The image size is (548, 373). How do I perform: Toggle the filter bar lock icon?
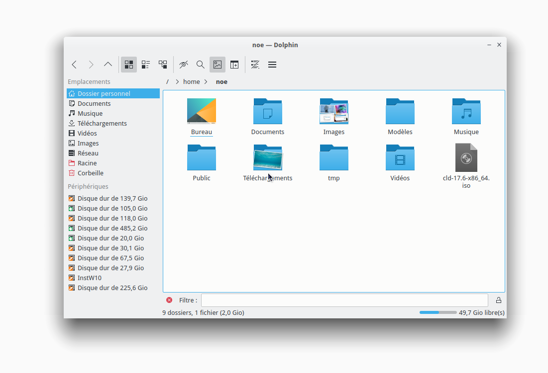(x=498, y=300)
